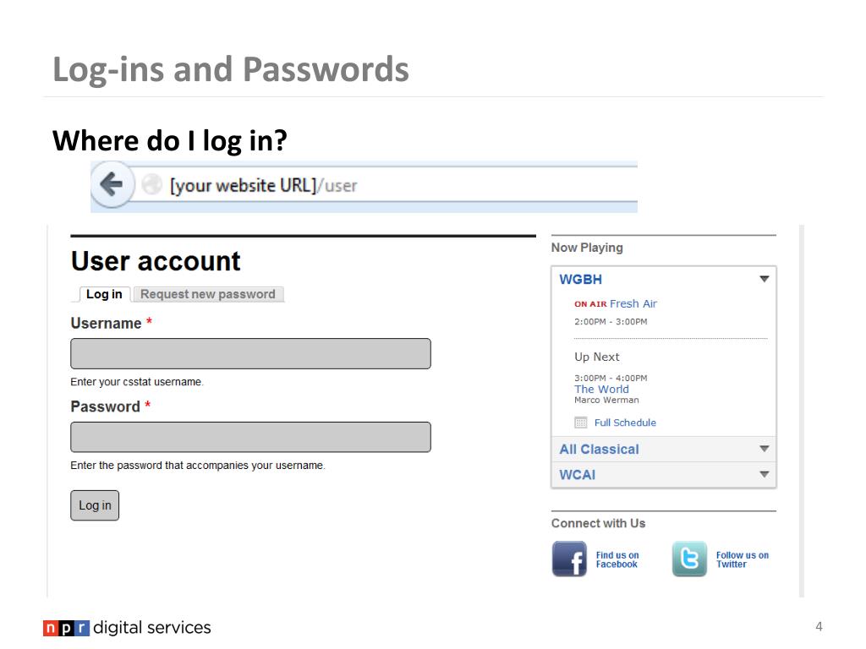Click the browser back arrow button
The image size is (866, 649).
[112, 184]
